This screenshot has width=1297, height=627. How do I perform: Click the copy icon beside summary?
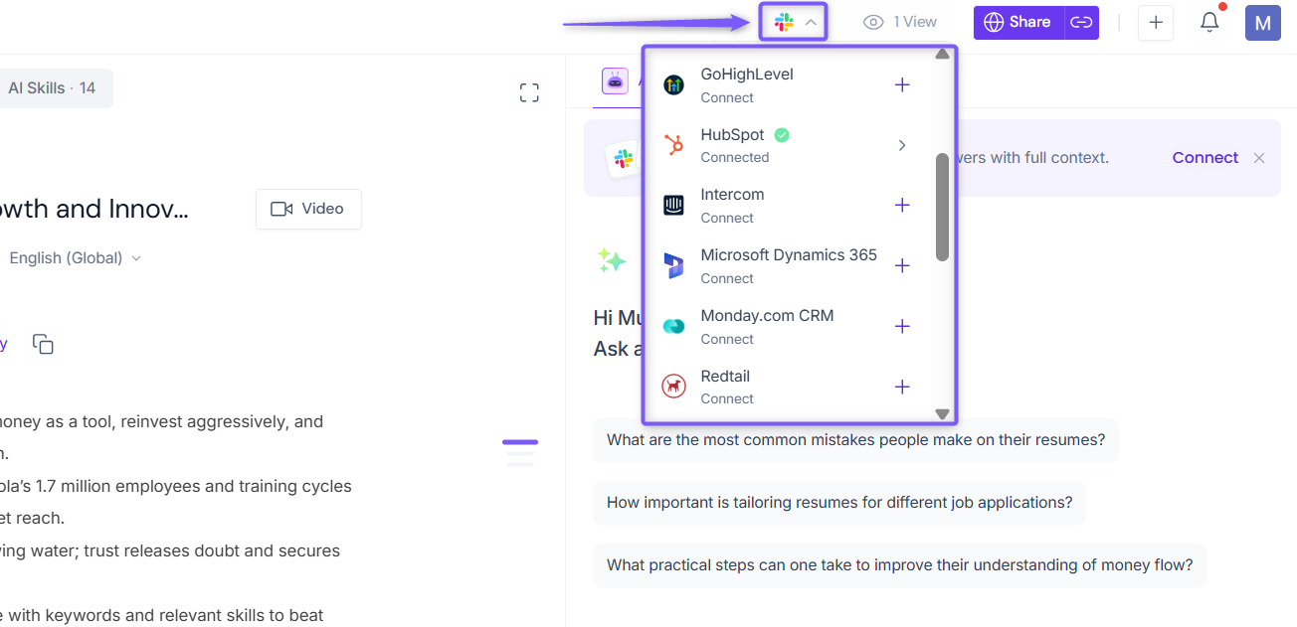(43, 344)
